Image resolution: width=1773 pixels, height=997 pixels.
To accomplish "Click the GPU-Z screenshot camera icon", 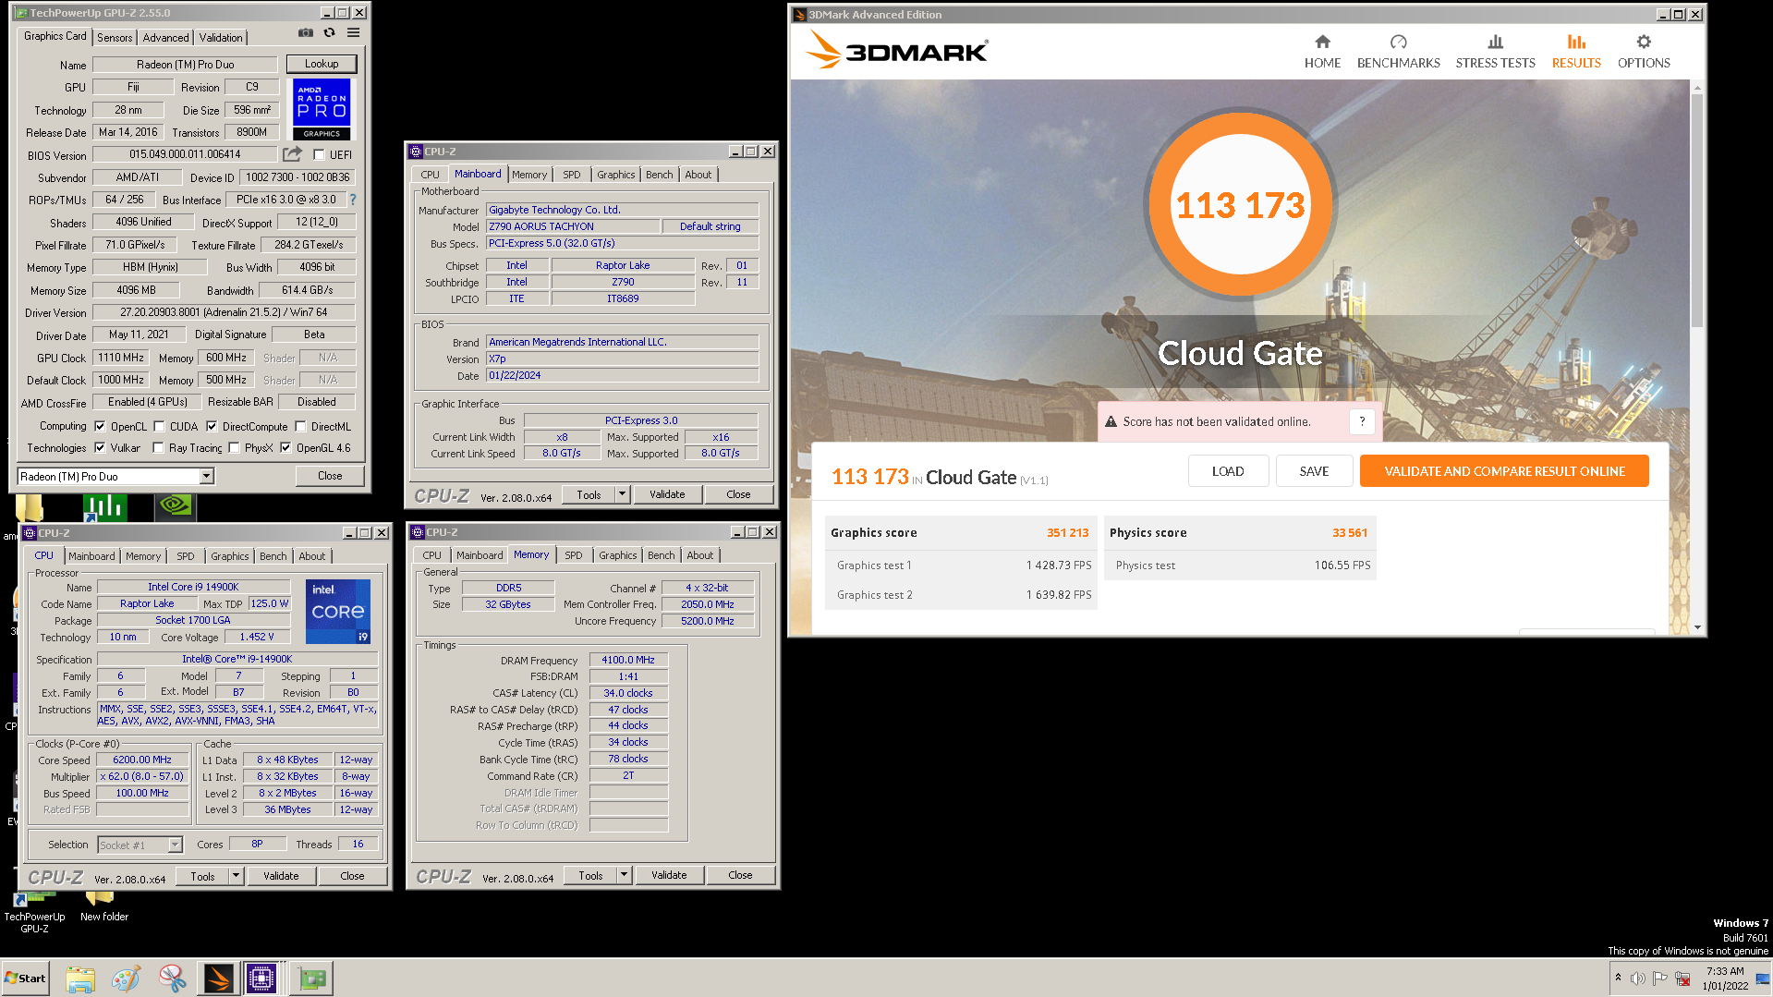I will coord(306,33).
